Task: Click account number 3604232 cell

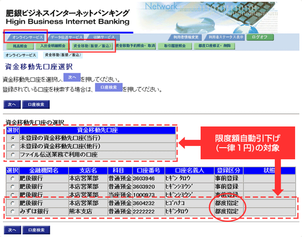Action: point(148,203)
